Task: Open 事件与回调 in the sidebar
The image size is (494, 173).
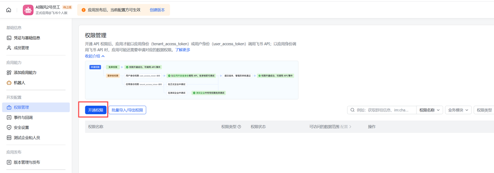Action: (23, 118)
